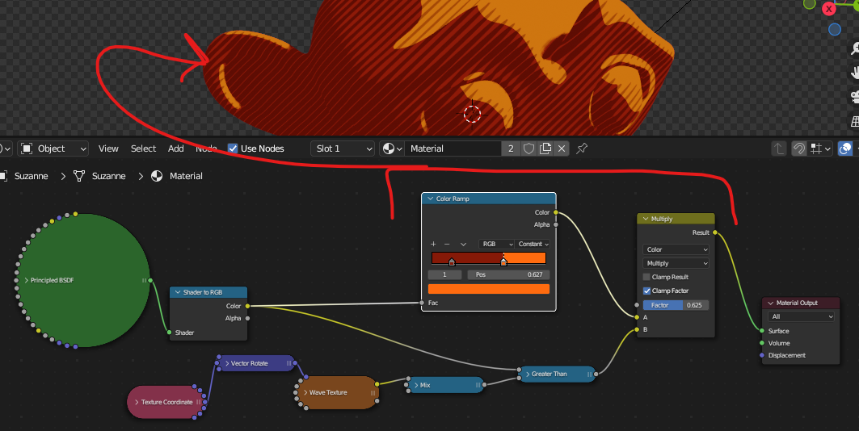Expand the collapsed Mix node

click(x=416, y=385)
